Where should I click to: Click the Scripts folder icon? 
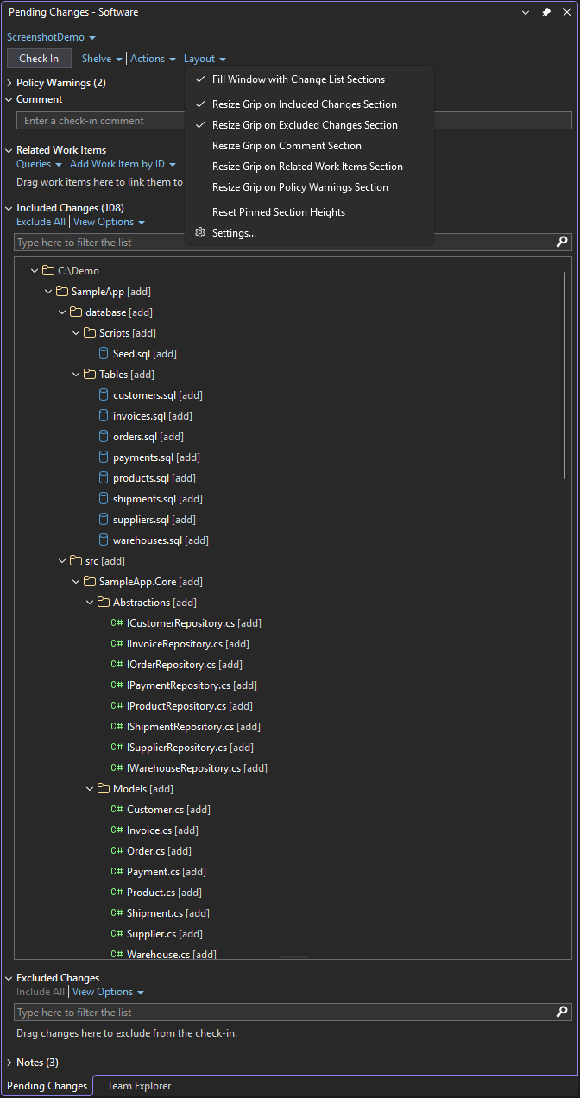pos(90,333)
